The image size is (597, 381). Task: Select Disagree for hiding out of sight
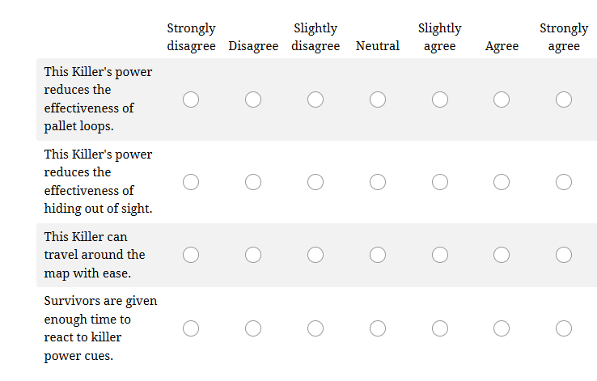[x=253, y=182]
